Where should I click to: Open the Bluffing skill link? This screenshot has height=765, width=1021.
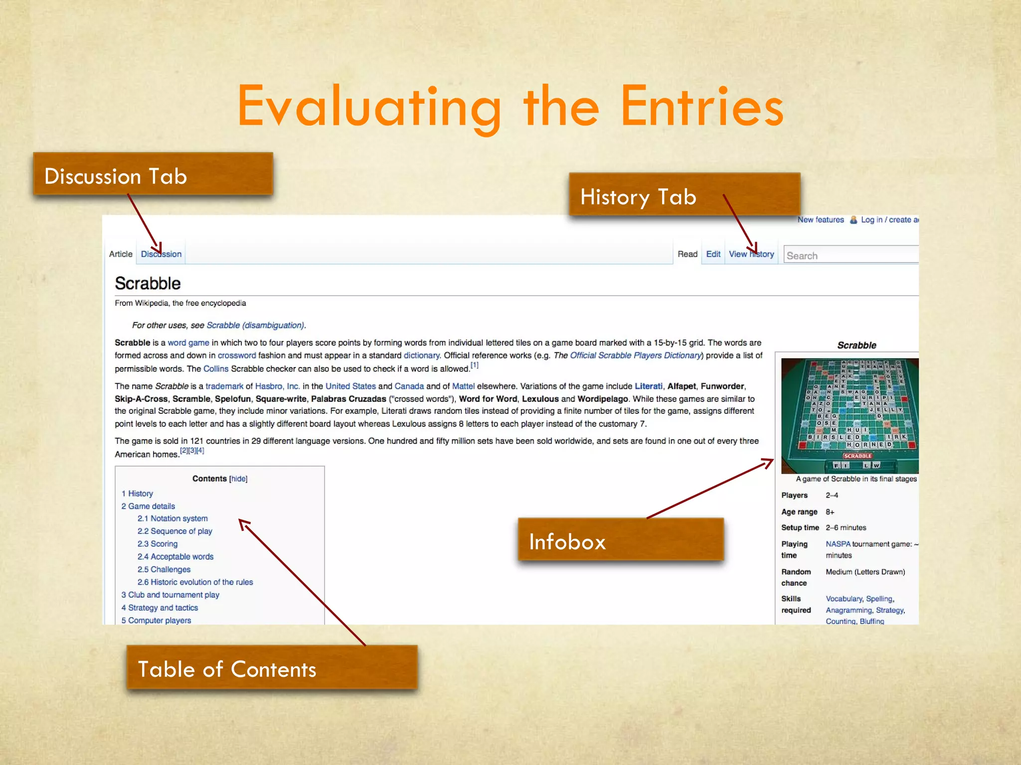(872, 621)
